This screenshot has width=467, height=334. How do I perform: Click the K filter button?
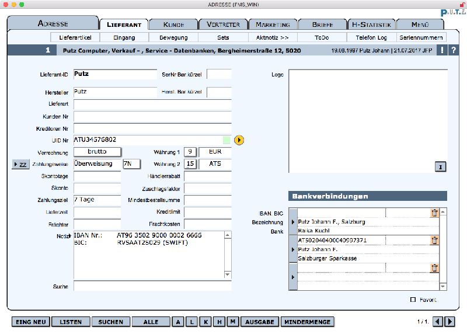coord(205,322)
